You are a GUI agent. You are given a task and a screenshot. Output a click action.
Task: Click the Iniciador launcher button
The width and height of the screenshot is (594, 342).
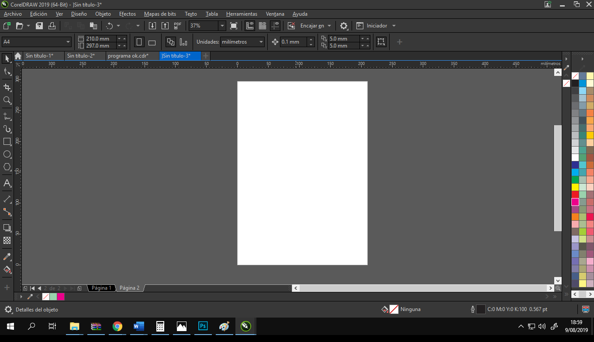pyautogui.click(x=376, y=26)
